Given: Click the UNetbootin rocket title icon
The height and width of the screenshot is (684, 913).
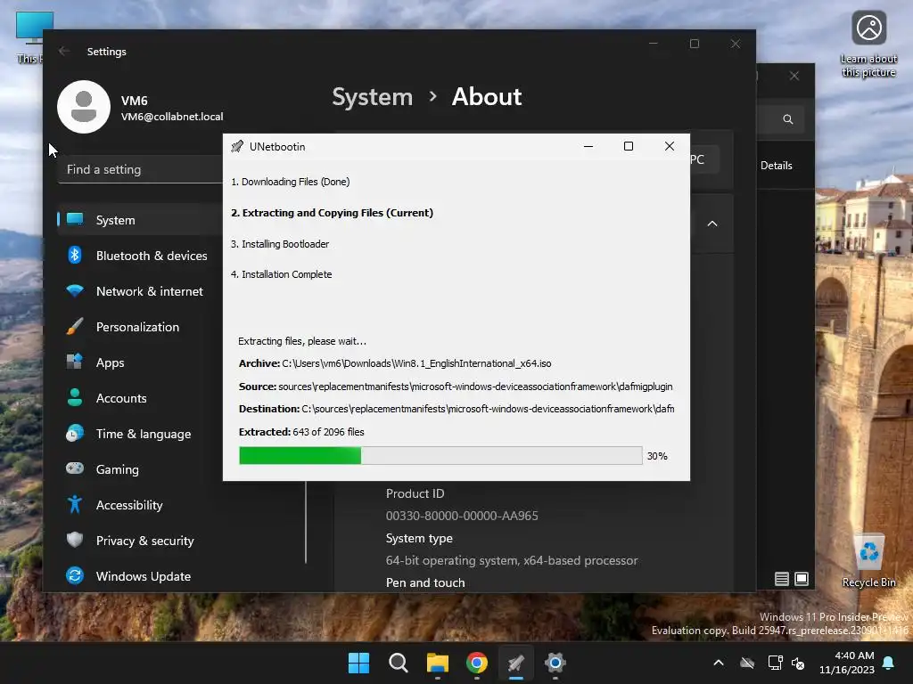Looking at the screenshot, I should click(x=237, y=146).
